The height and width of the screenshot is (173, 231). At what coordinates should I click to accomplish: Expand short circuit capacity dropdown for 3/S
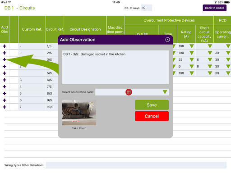pyautogui.click(x=210, y=59)
